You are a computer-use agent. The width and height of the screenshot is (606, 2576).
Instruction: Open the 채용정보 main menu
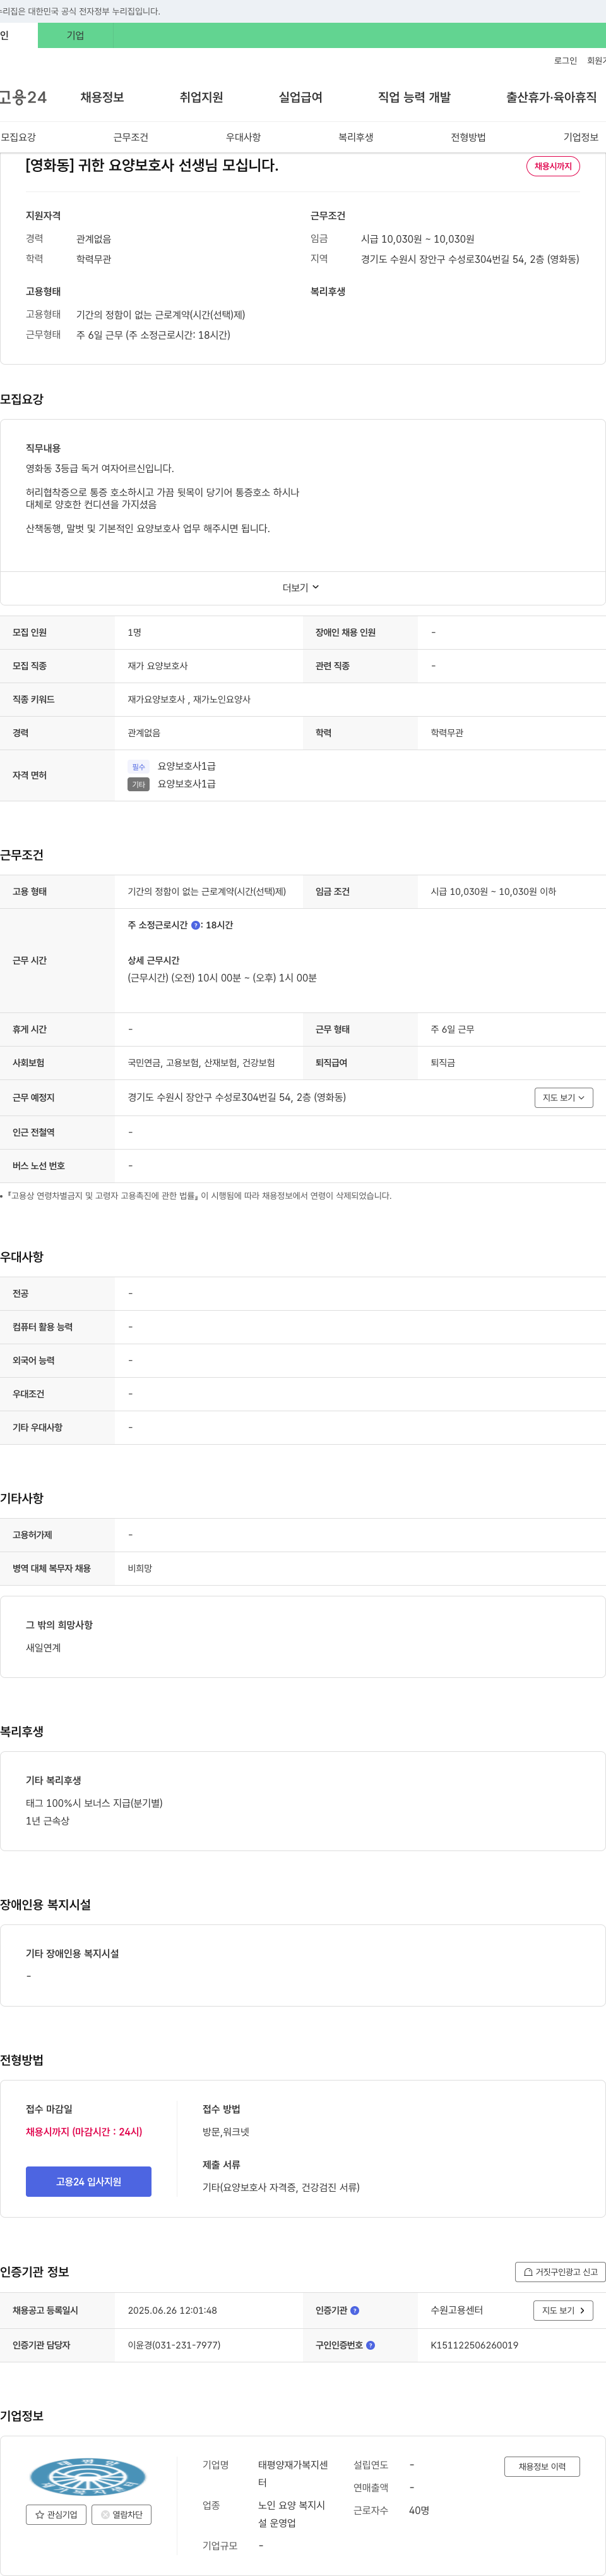click(102, 97)
